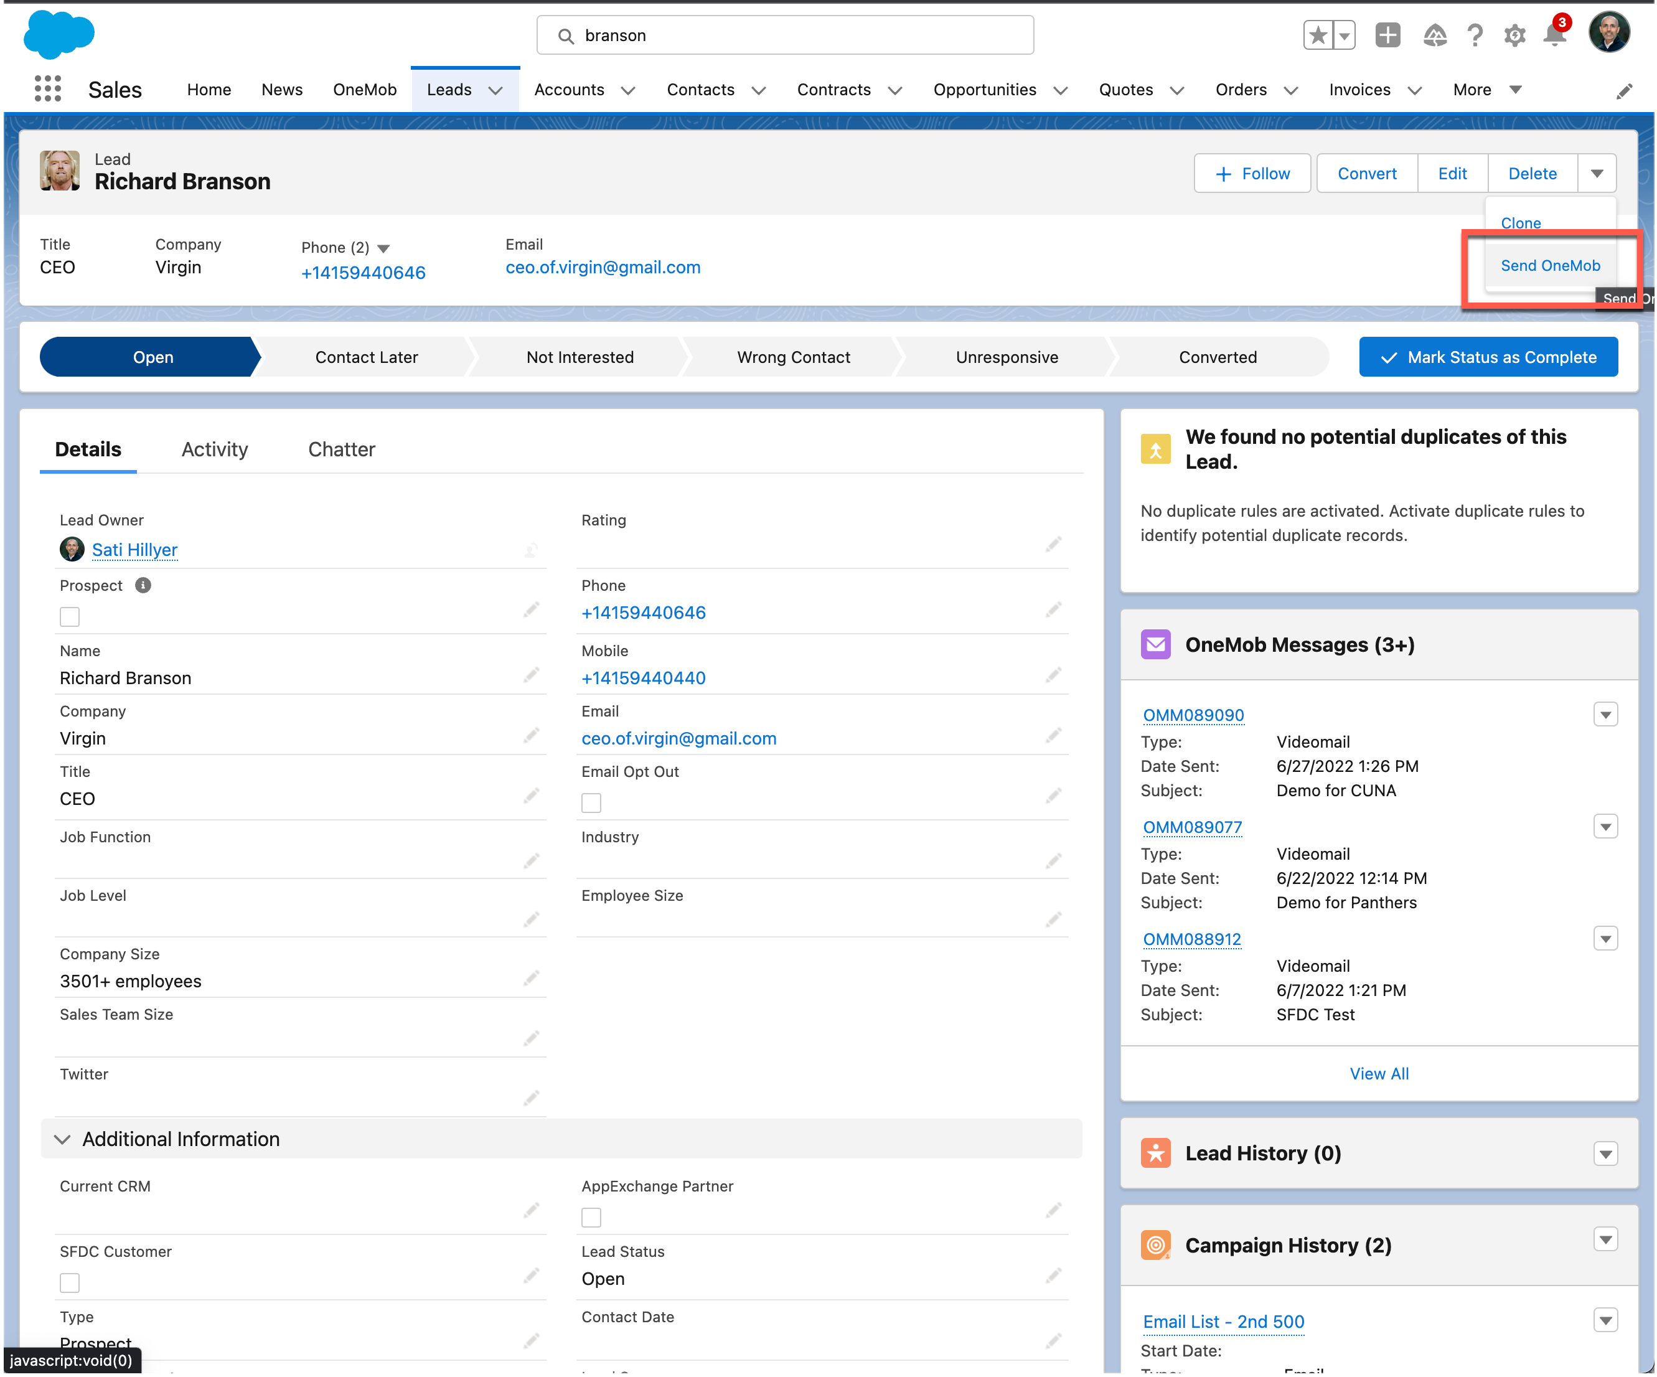
Task: Toggle the Prospect checkbox
Action: click(x=70, y=617)
